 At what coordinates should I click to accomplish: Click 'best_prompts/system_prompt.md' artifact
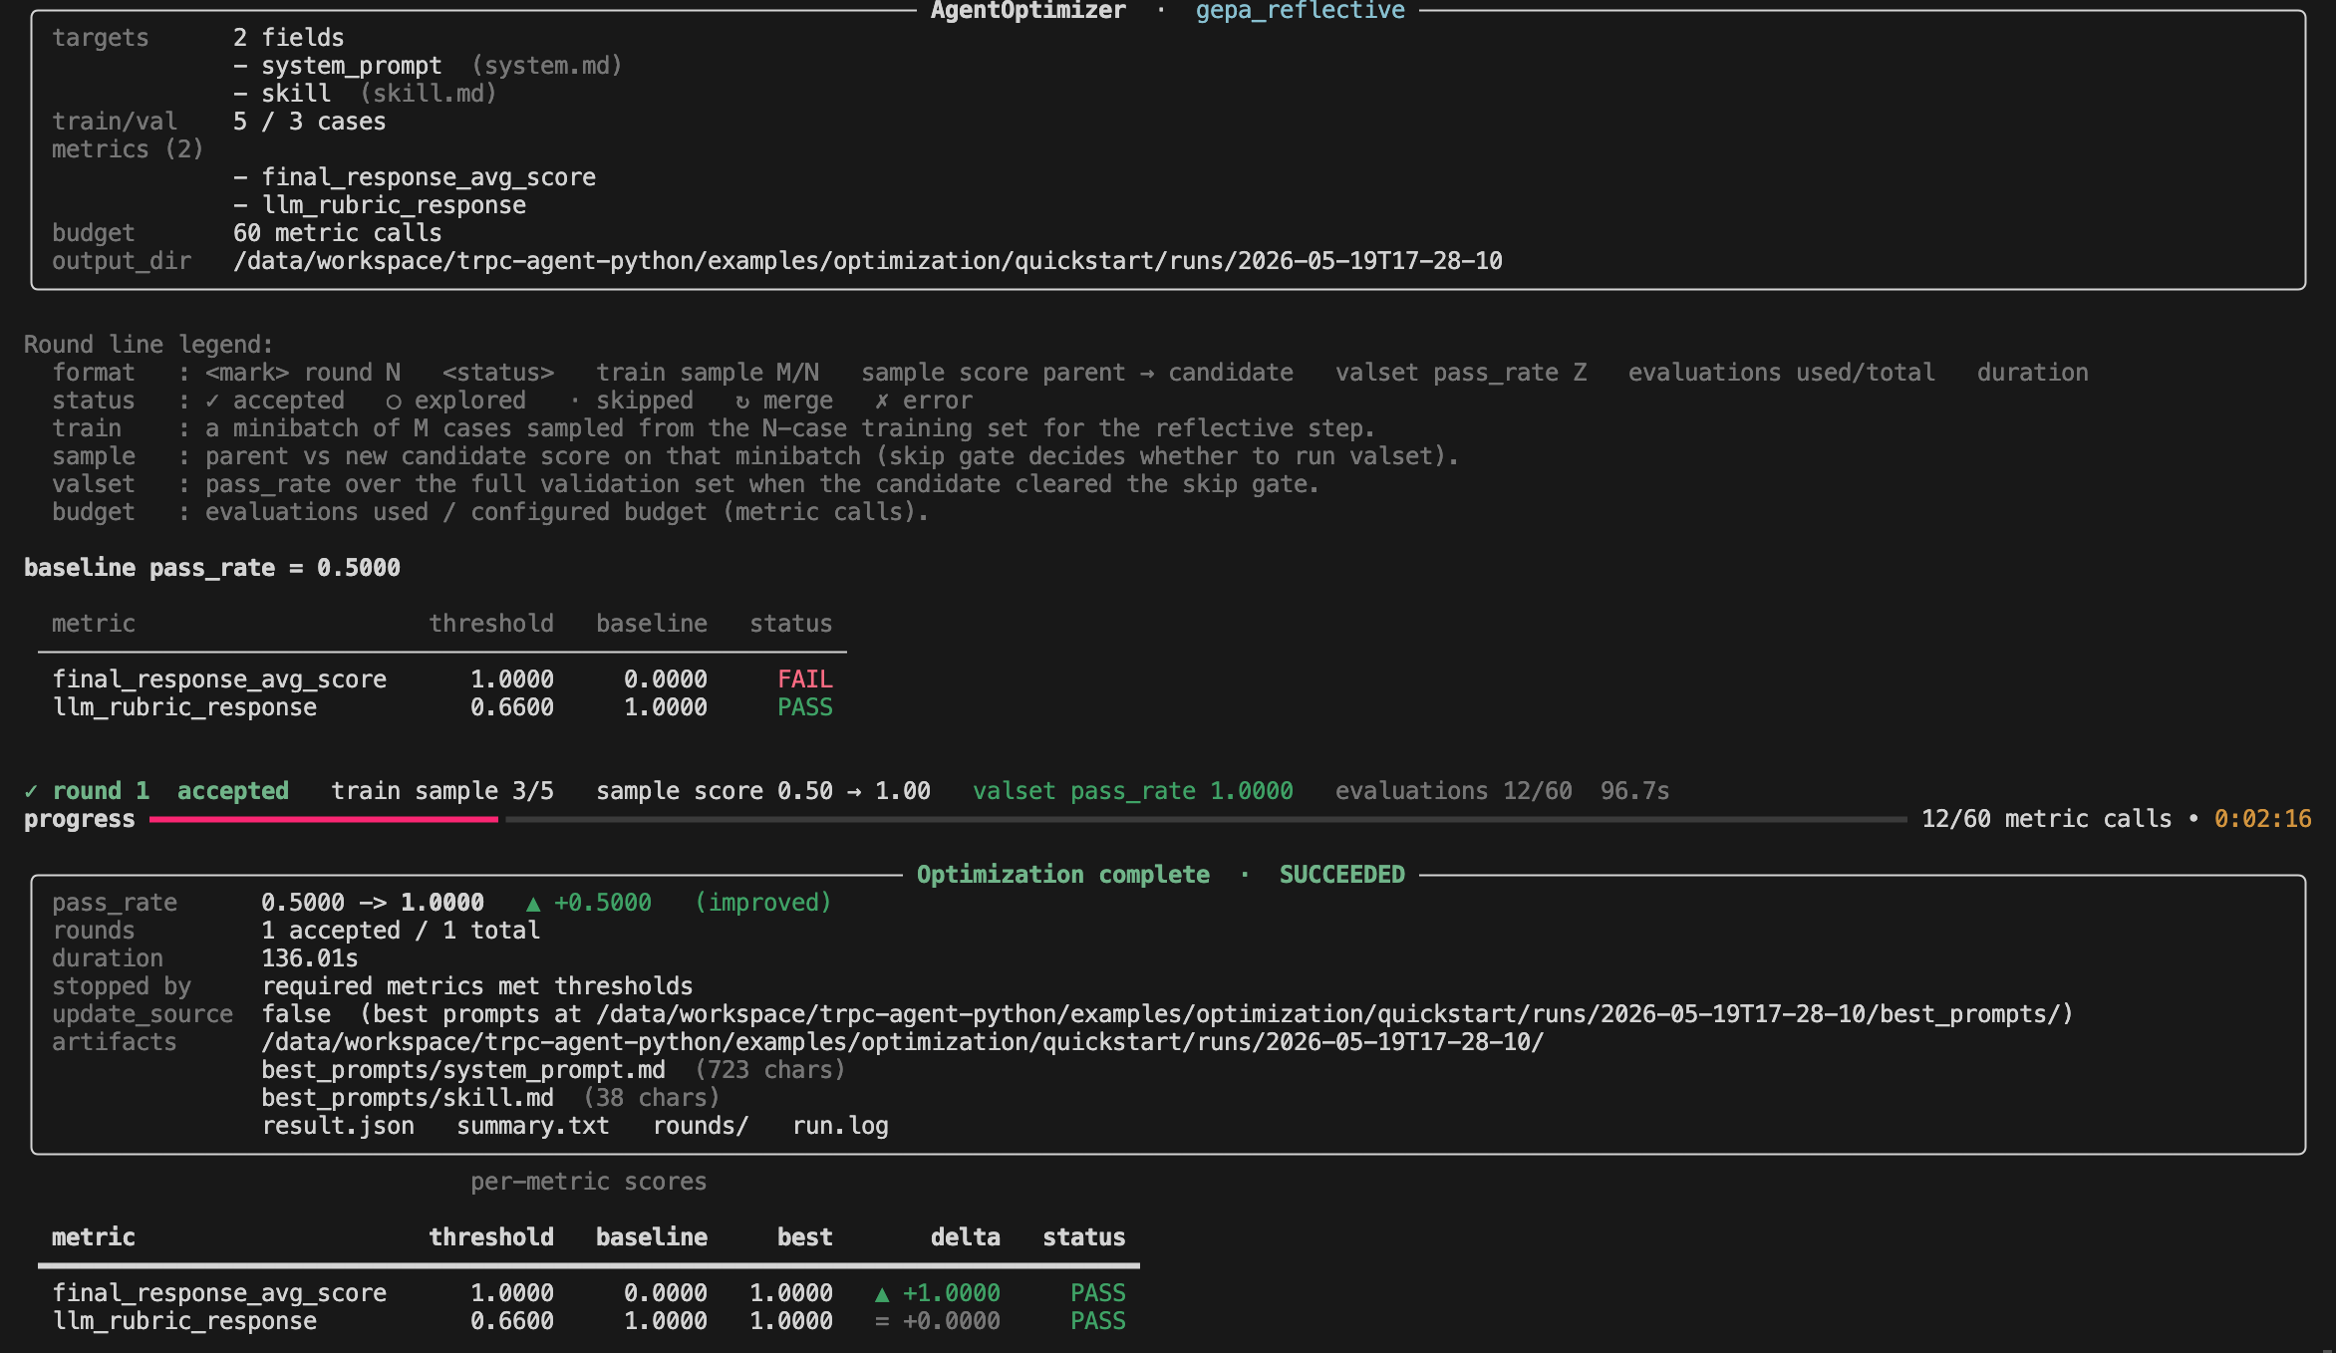tap(463, 1070)
